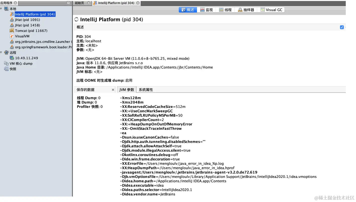Screen dimensions: 356x202
Task: Click the JHat (pid 1458) Java icon
Action: point(12,25)
